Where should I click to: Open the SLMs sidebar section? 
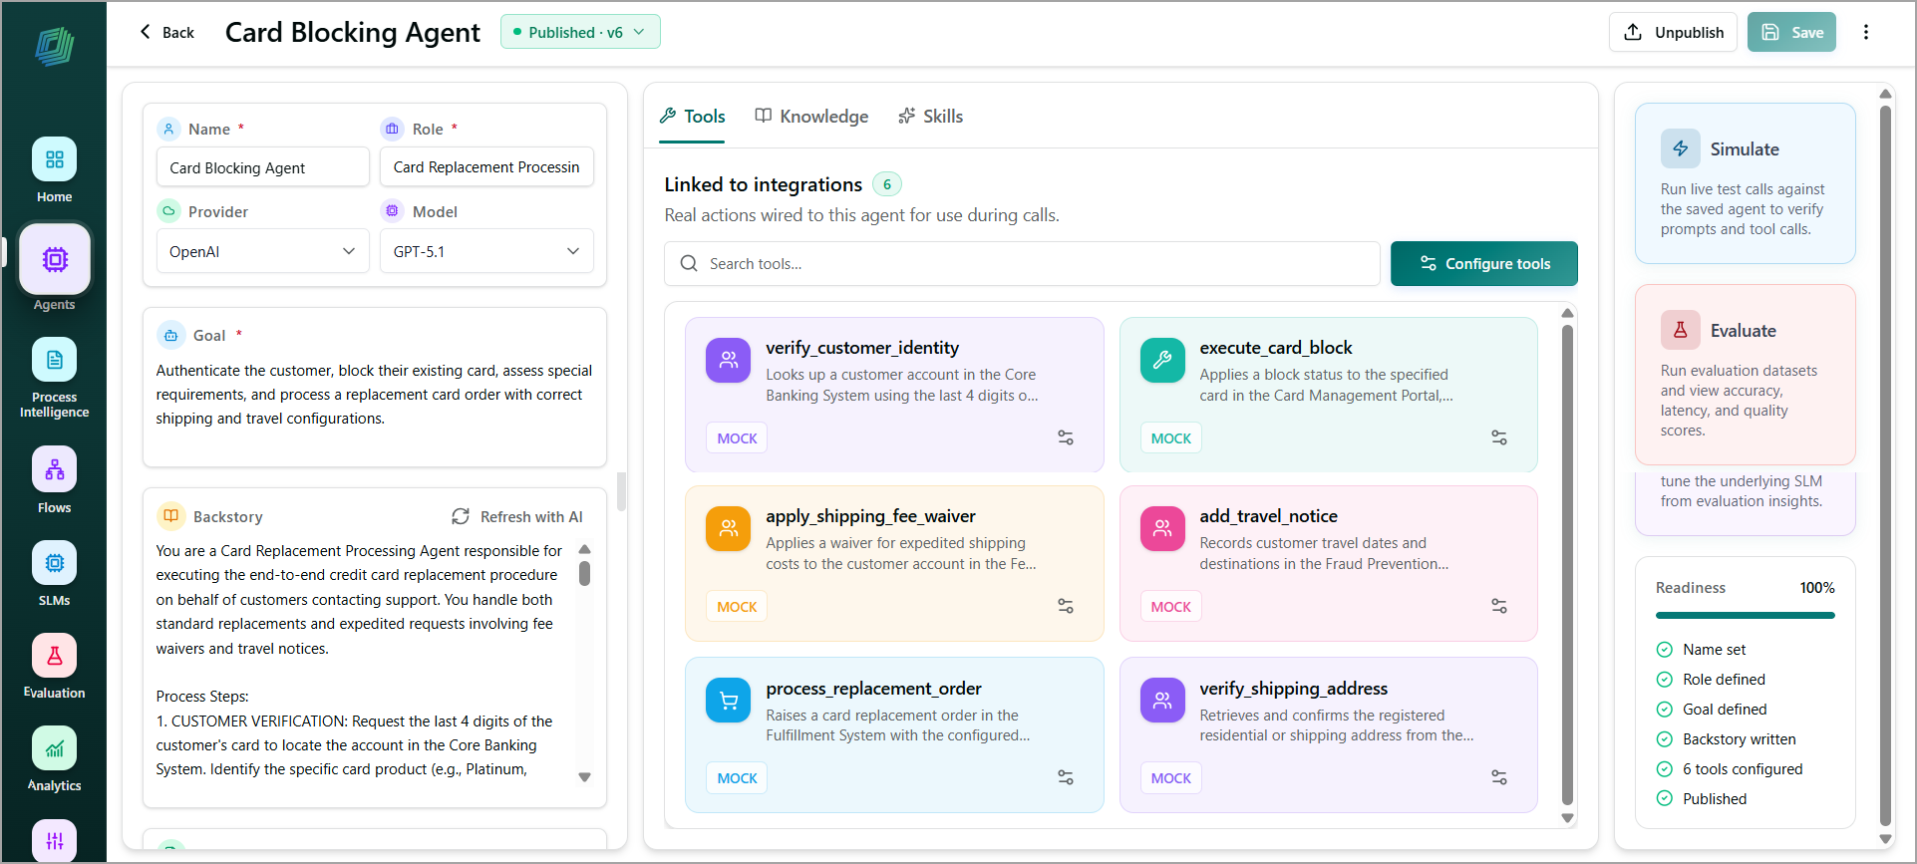tap(54, 573)
